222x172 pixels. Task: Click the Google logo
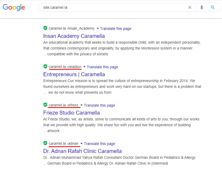(14, 7)
